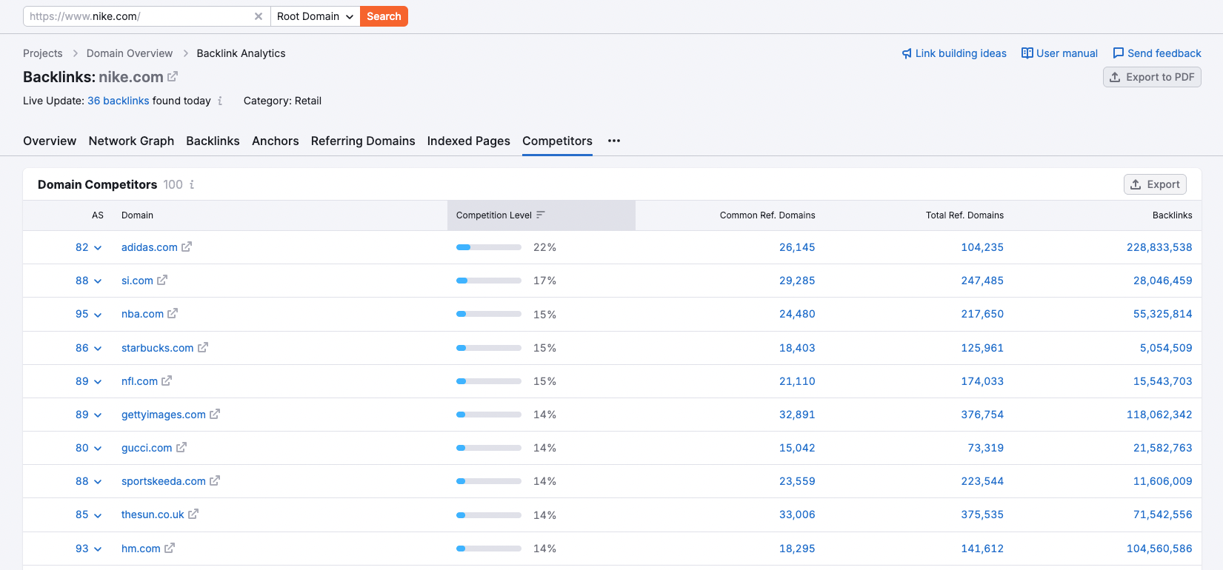Open the starbucks.com domain link
1223x570 pixels.
(158, 348)
